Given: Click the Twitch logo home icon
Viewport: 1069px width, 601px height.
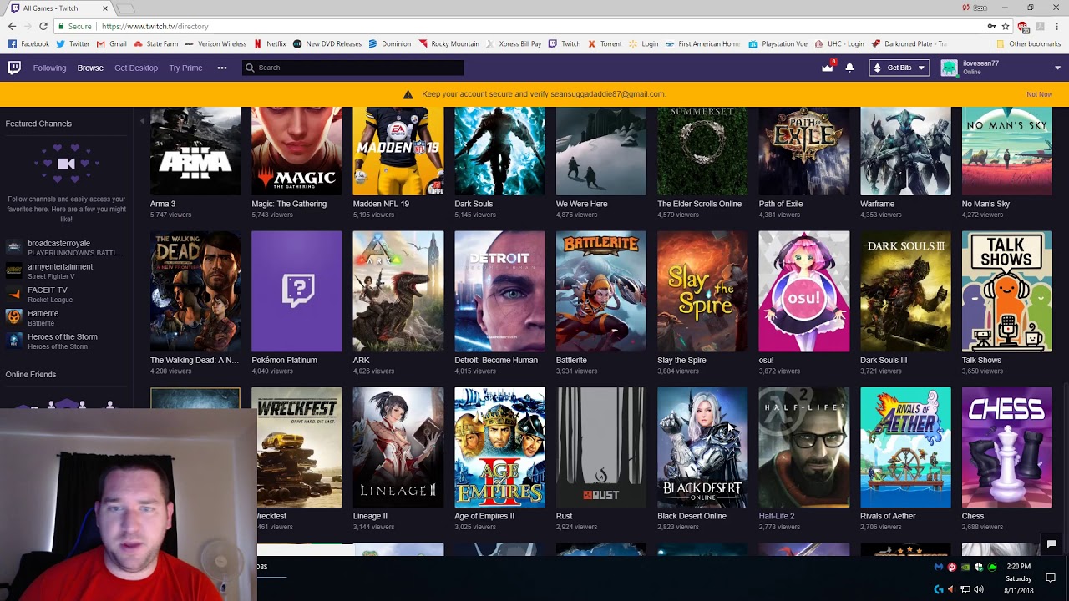Looking at the screenshot, I should point(14,68).
